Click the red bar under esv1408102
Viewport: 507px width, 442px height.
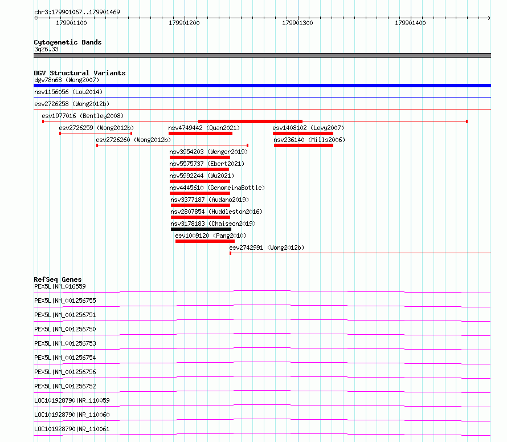click(303, 133)
